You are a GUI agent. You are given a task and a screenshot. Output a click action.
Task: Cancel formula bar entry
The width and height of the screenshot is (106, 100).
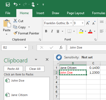(x=42, y=47)
